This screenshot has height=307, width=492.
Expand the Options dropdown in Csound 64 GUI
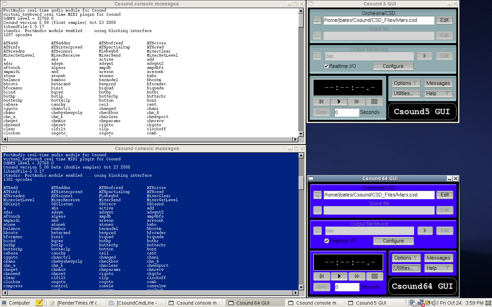point(406,258)
